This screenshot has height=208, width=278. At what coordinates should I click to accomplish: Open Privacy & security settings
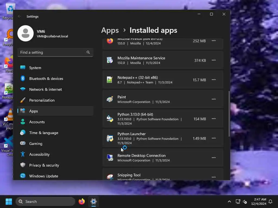point(55,165)
